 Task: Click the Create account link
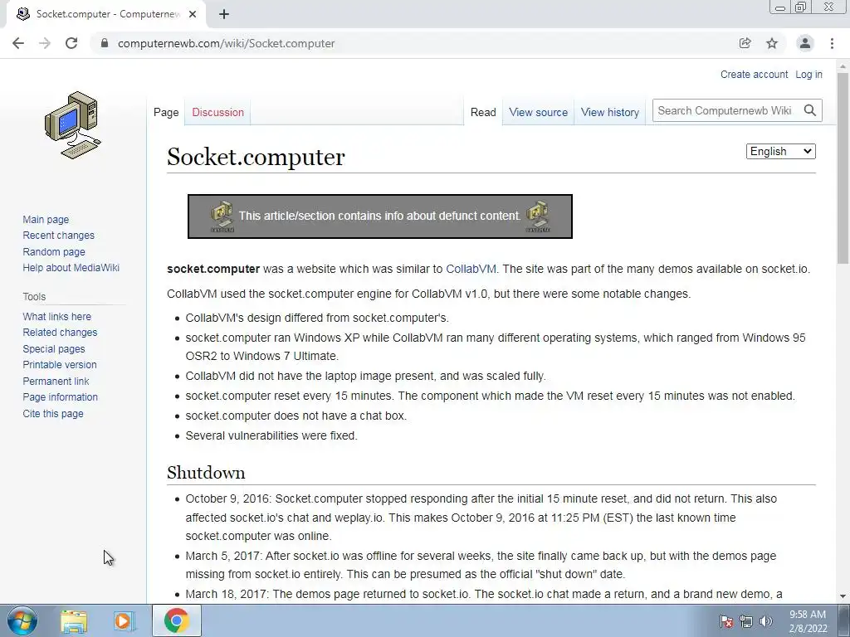click(754, 74)
